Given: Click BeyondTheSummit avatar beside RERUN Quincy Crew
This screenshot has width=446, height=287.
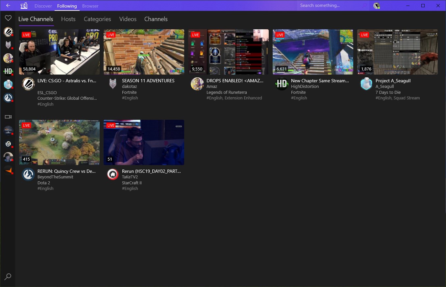Looking at the screenshot, I should 28,174.
